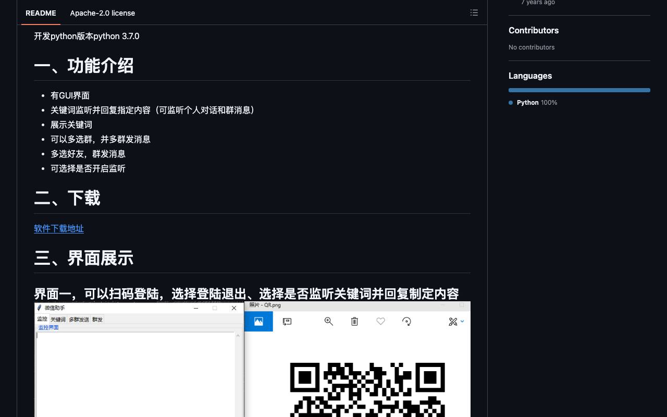Select the 关键词 tab in 微信助手 window
The height and width of the screenshot is (417, 667).
58,320
